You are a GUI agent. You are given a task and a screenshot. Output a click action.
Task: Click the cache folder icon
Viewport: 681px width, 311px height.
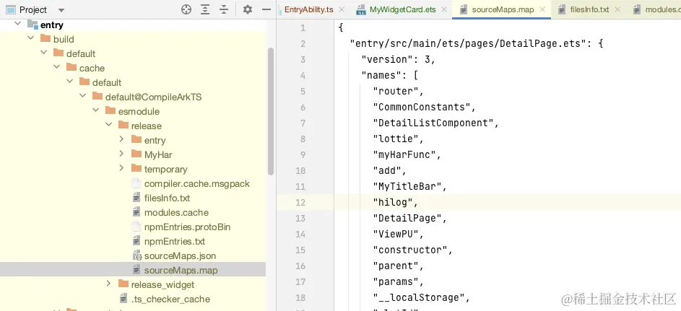point(71,68)
